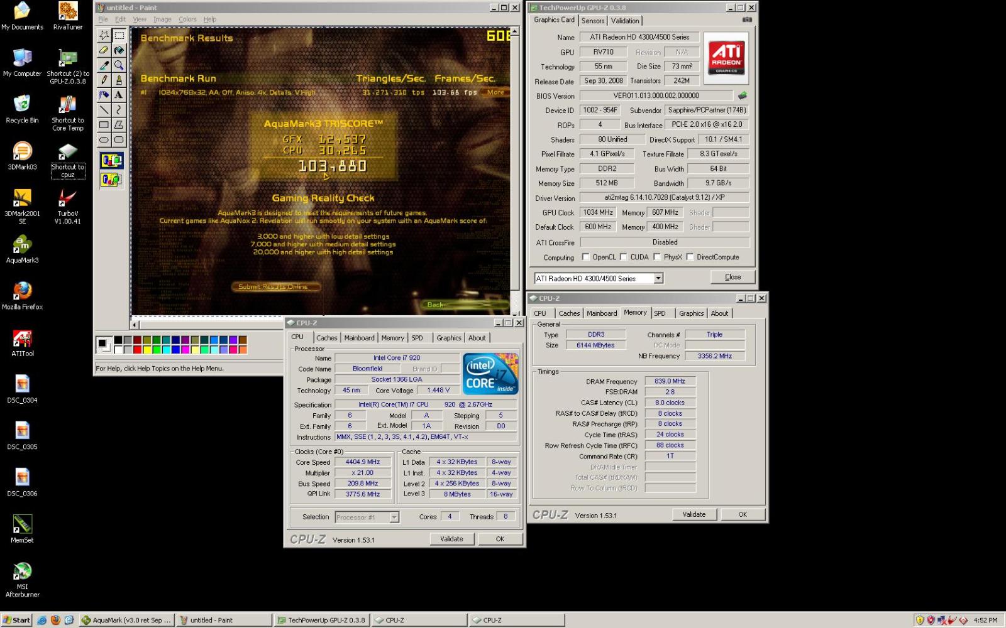1006x628 pixels.
Task: Click Validate in the CPU-Z Memory window
Action: point(694,514)
